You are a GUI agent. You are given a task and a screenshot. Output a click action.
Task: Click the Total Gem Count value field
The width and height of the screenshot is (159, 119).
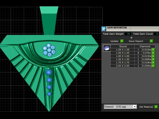click(157, 34)
